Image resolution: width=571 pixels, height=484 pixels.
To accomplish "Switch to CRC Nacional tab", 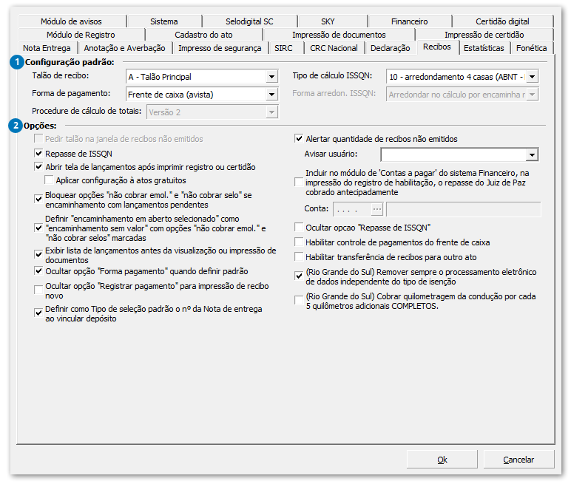I will pyautogui.click(x=334, y=48).
